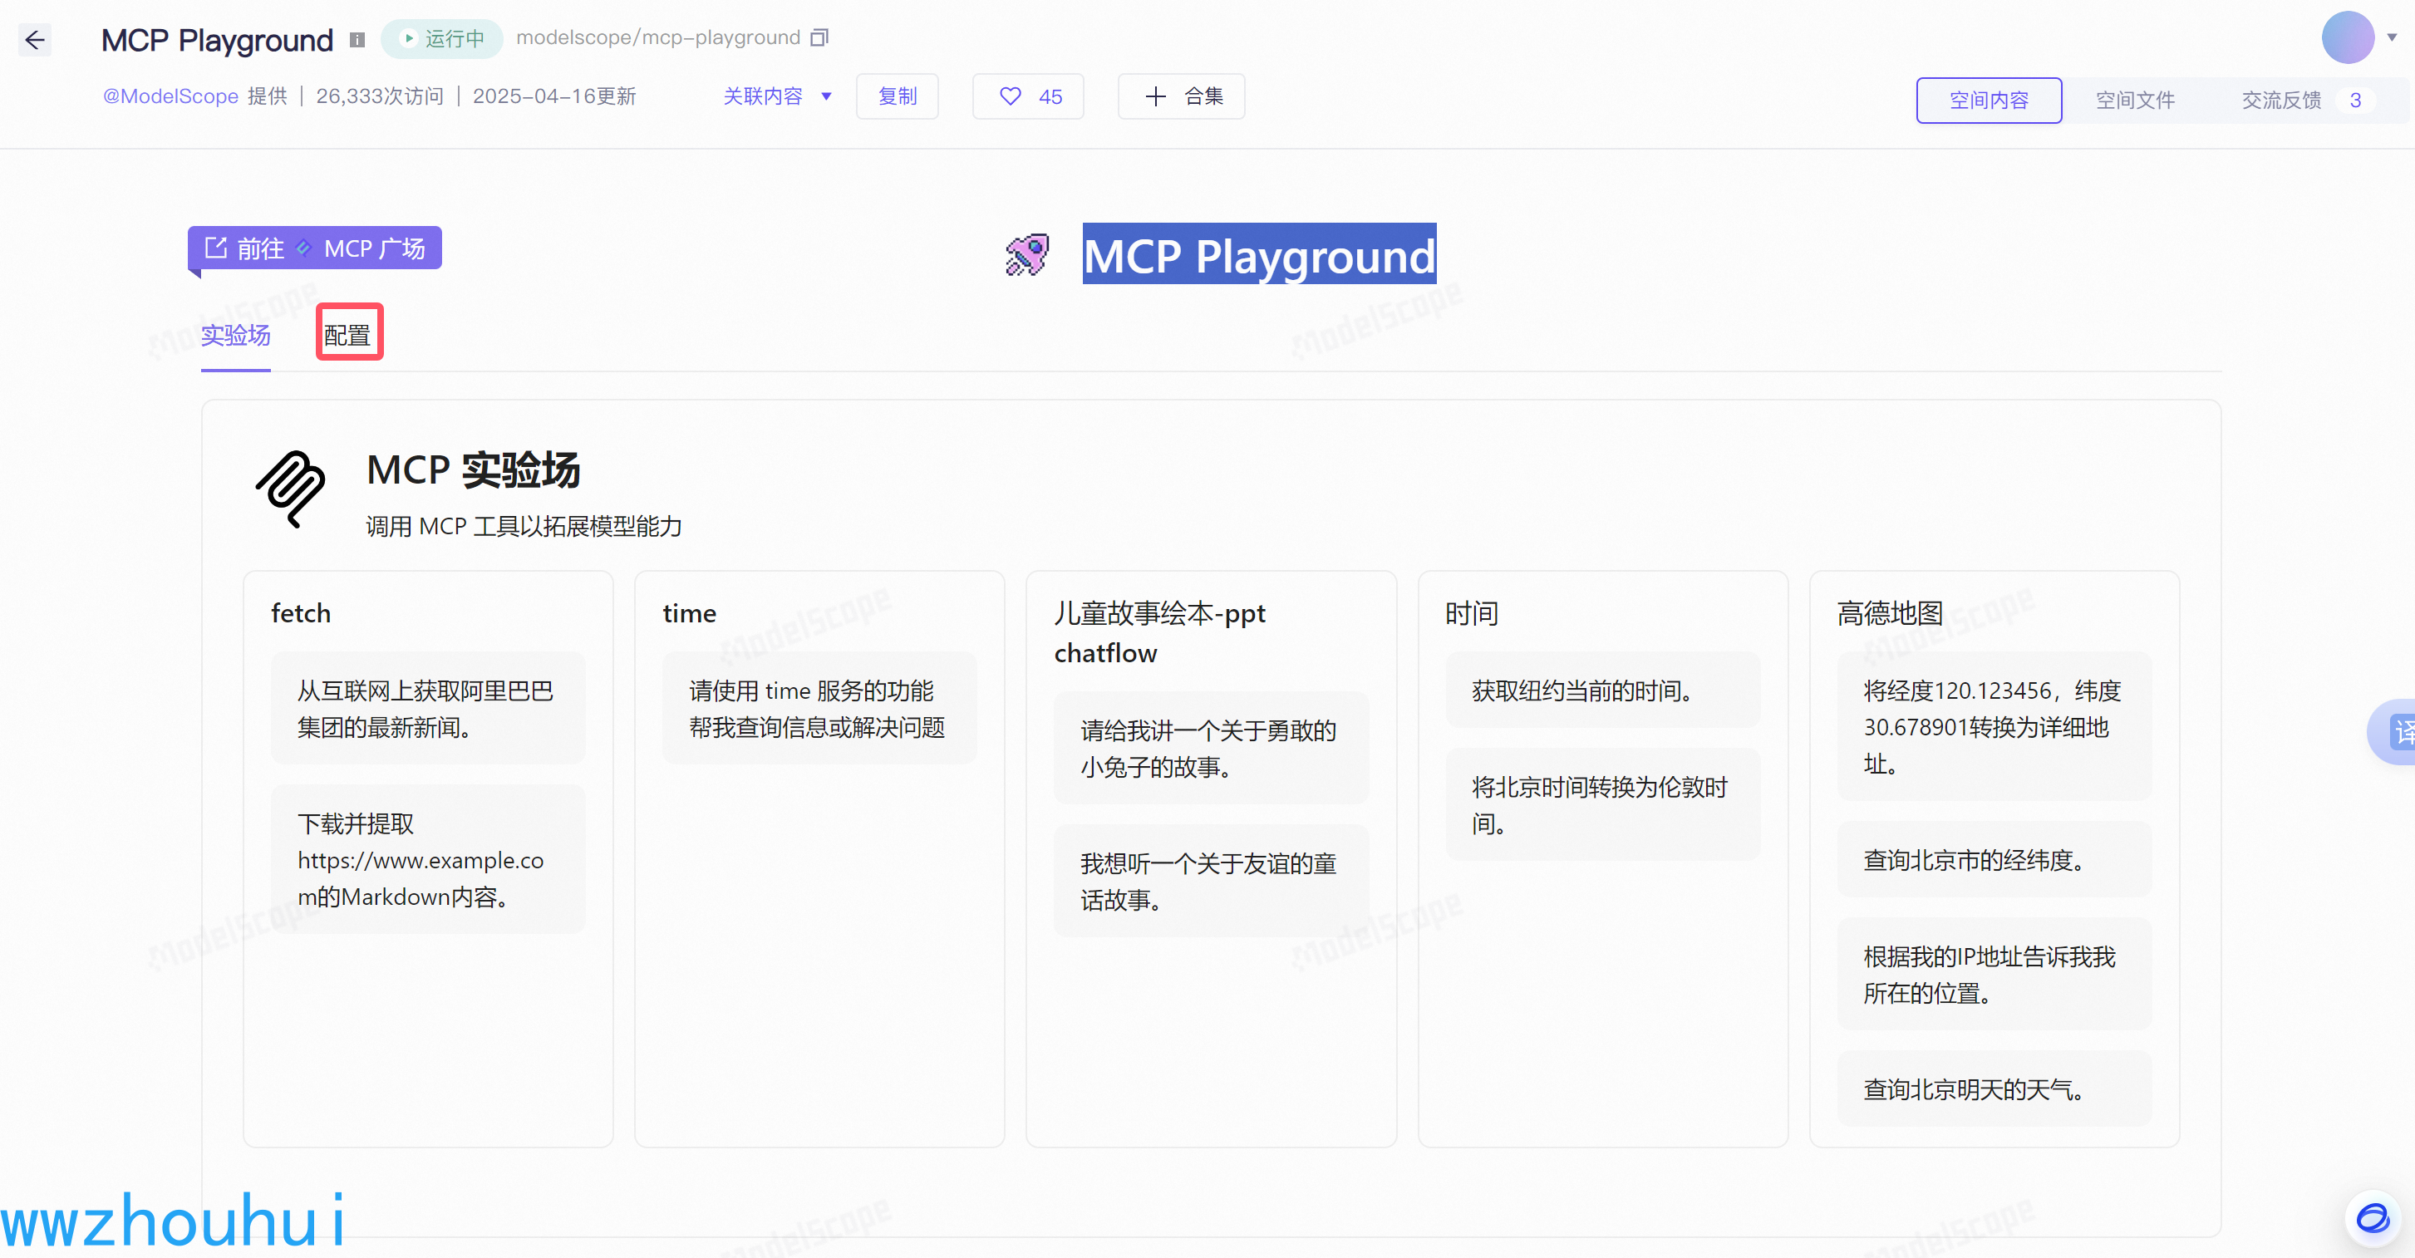
Task: Click the info icon beside MCP Playground title
Action: 357,39
